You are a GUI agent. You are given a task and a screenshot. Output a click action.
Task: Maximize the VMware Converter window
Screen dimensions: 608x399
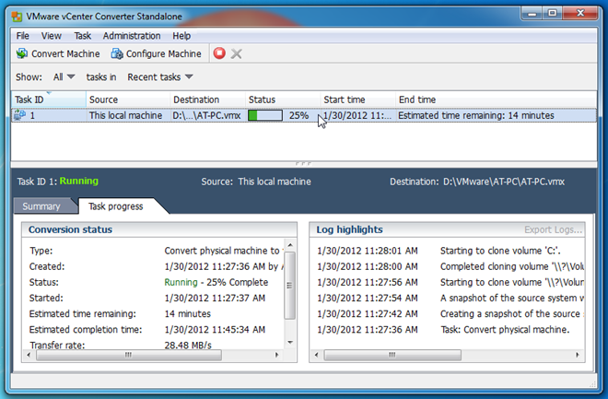coord(553,14)
